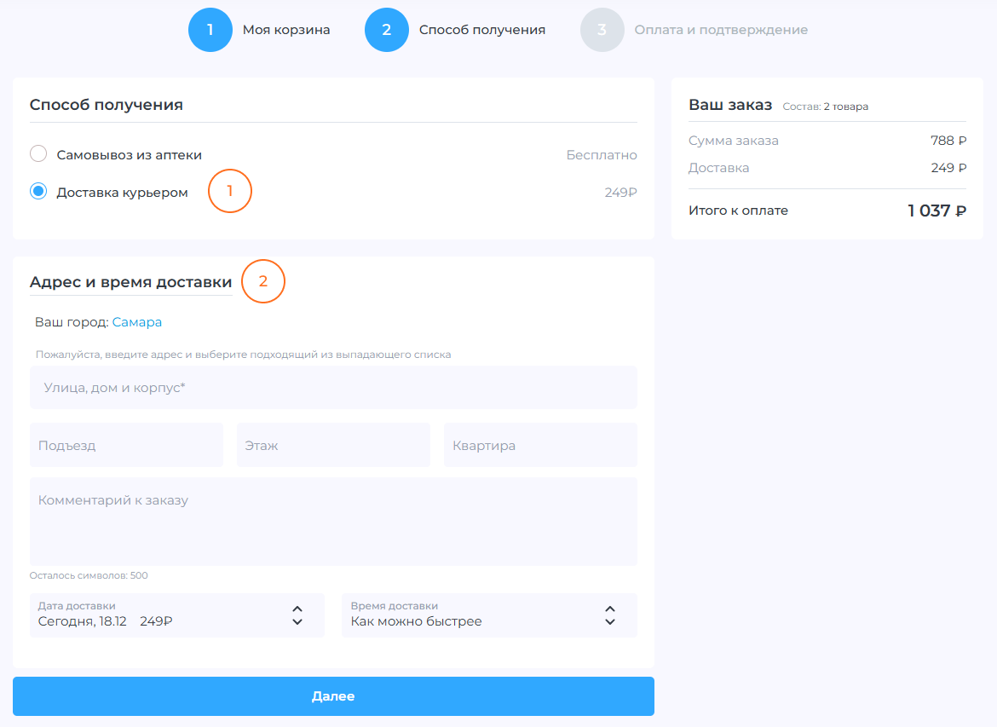
Task: Click into the Этаж input field
Action: [x=333, y=445]
